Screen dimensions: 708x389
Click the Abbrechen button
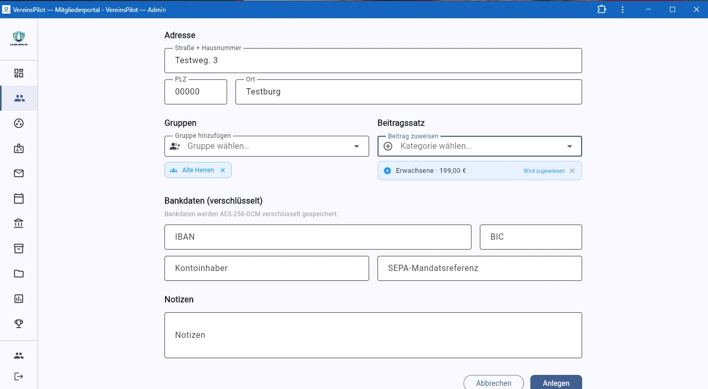(493, 383)
